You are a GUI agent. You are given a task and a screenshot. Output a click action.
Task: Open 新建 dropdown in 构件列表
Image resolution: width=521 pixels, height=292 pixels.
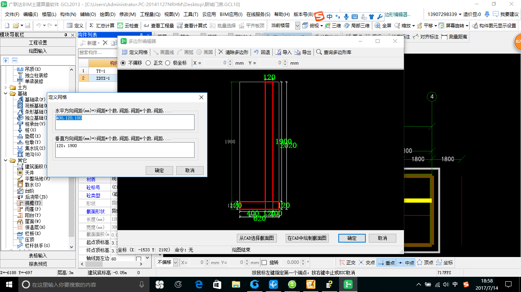(x=98, y=43)
